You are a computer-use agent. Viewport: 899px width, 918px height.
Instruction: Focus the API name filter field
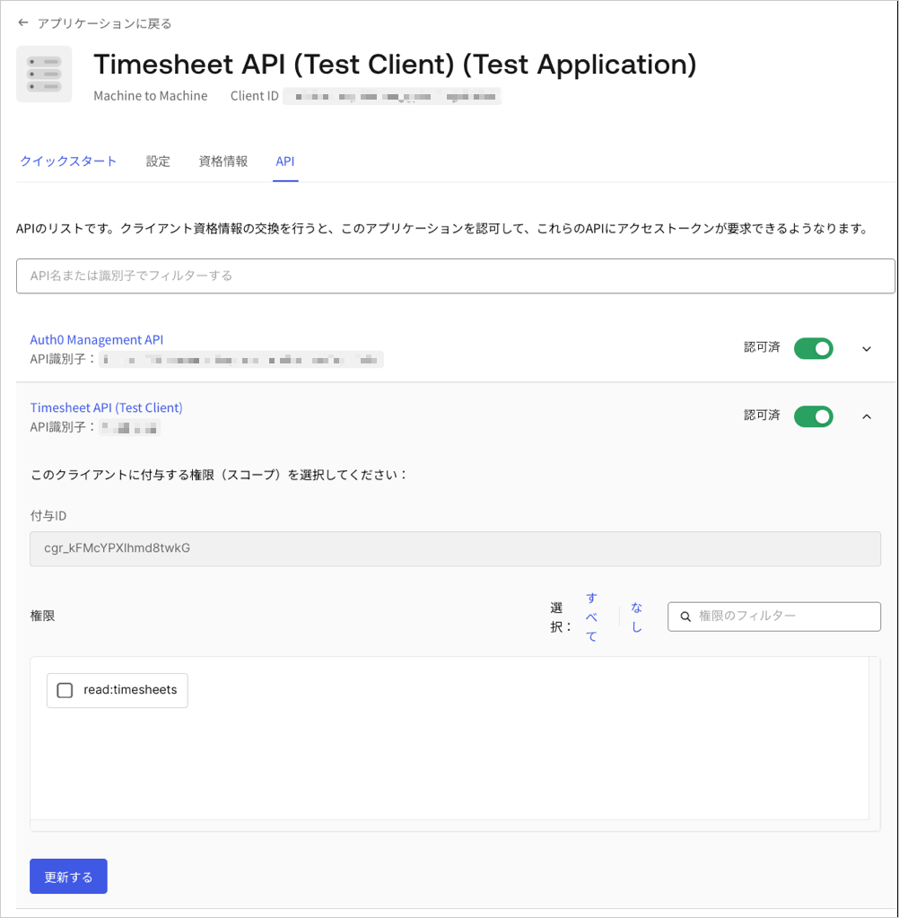point(456,275)
